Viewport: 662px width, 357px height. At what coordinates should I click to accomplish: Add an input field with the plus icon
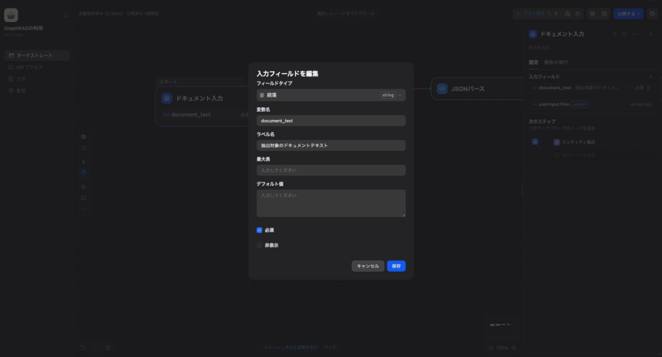pyautogui.click(x=650, y=77)
